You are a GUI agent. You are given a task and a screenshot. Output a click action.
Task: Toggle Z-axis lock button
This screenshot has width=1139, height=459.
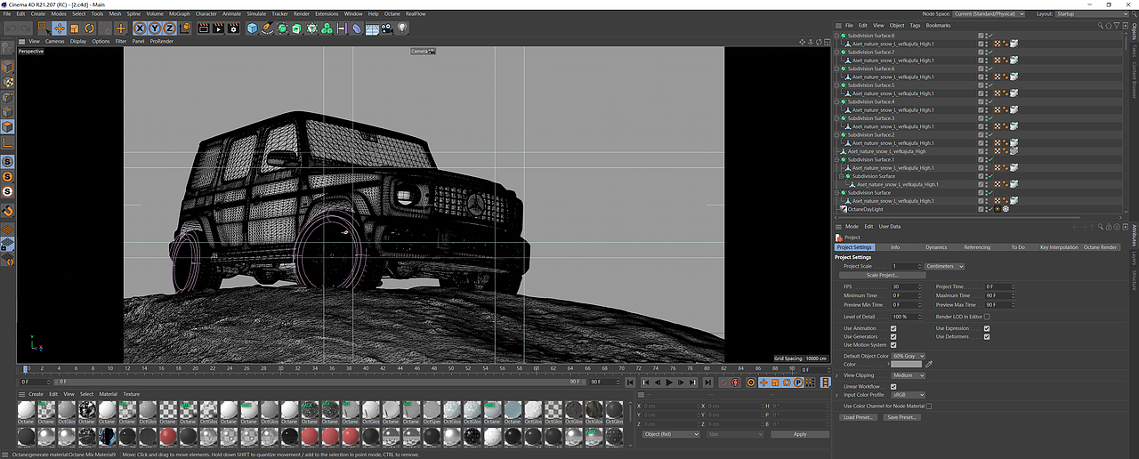(169, 28)
